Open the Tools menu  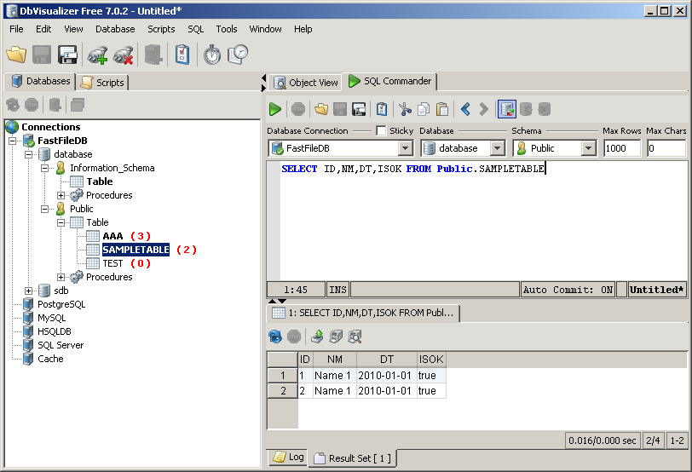(x=227, y=29)
